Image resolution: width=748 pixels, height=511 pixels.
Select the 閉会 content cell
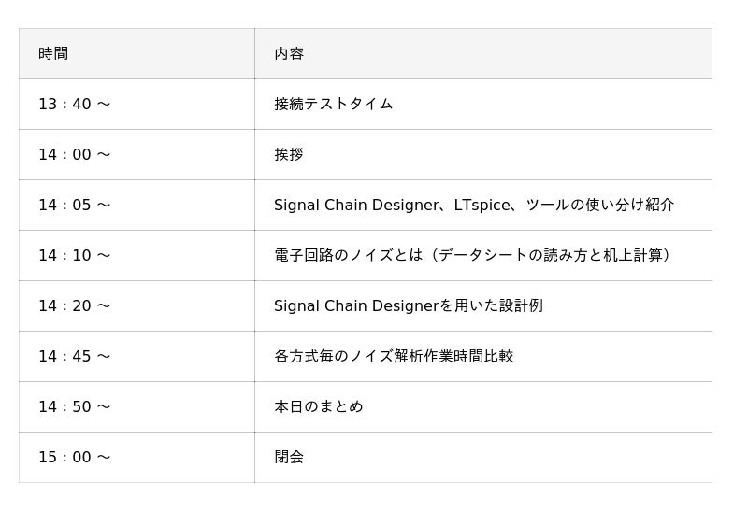483,458
